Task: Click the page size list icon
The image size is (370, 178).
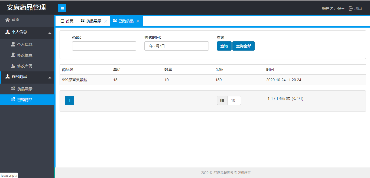Action: pos(222,100)
